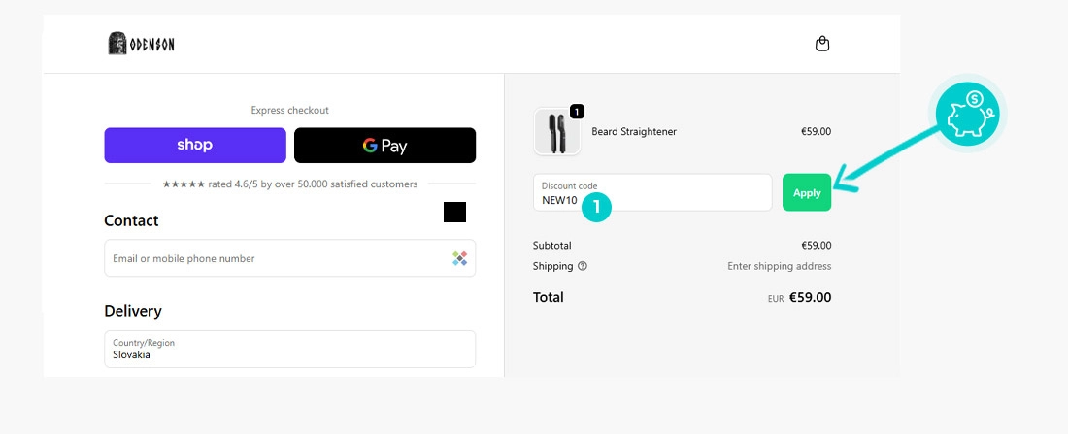Focus the Email or mobile phone number field
The width and height of the screenshot is (1068, 434).
click(x=290, y=258)
